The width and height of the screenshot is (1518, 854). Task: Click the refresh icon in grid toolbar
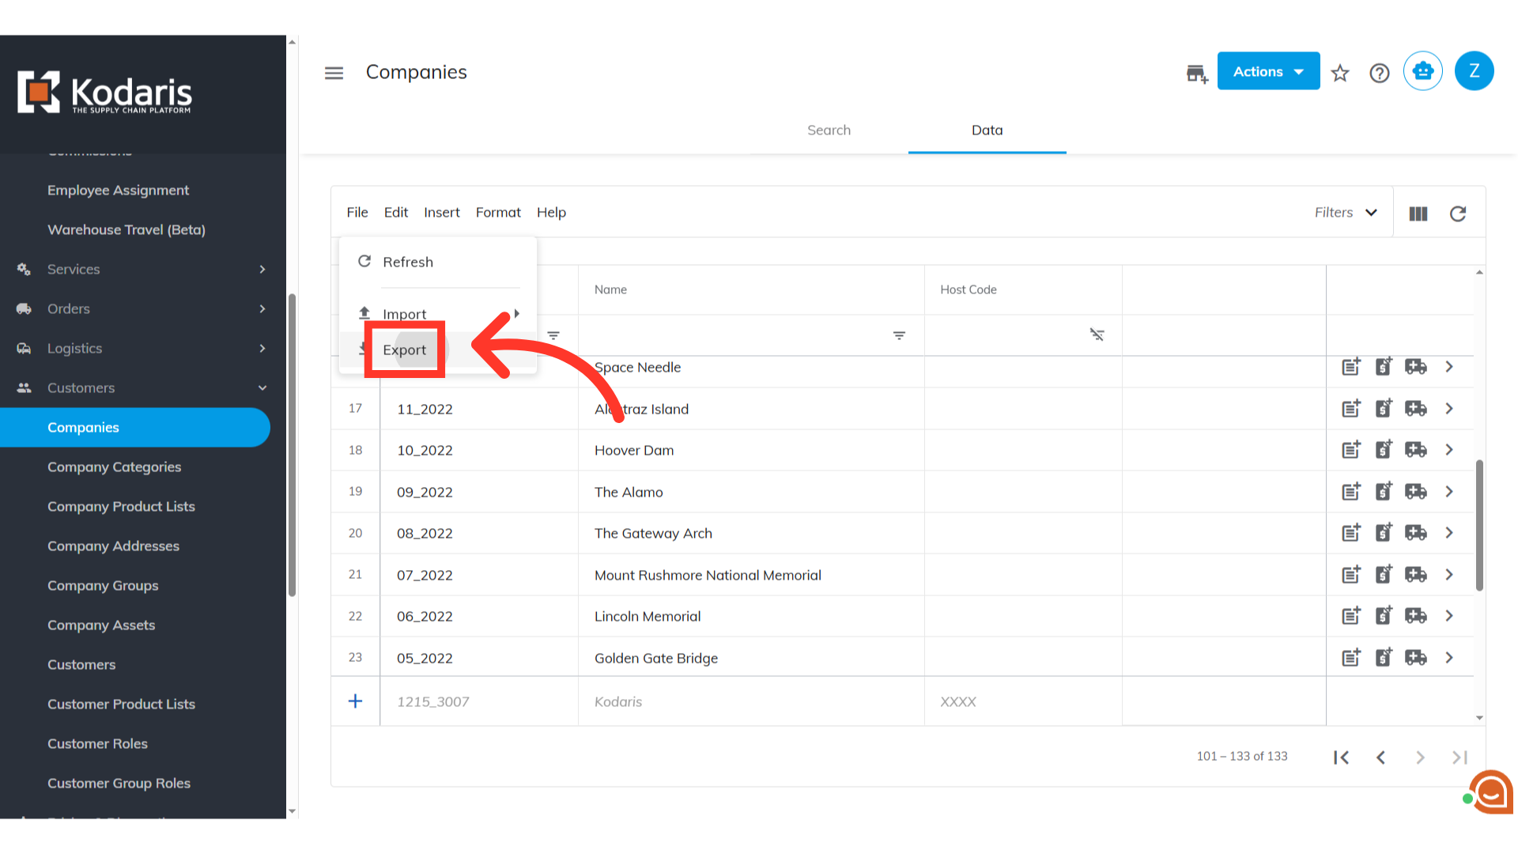[1458, 213]
